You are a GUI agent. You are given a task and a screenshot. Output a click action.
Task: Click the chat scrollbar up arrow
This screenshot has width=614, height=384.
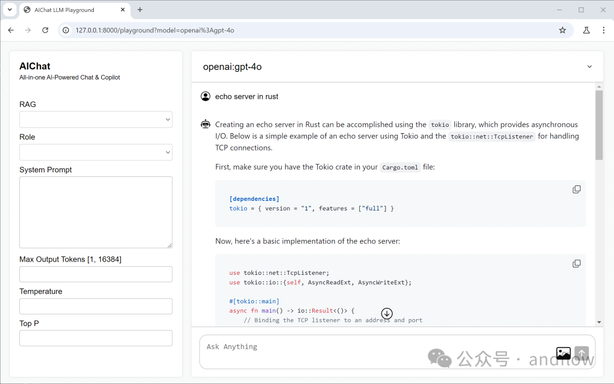(599, 86)
